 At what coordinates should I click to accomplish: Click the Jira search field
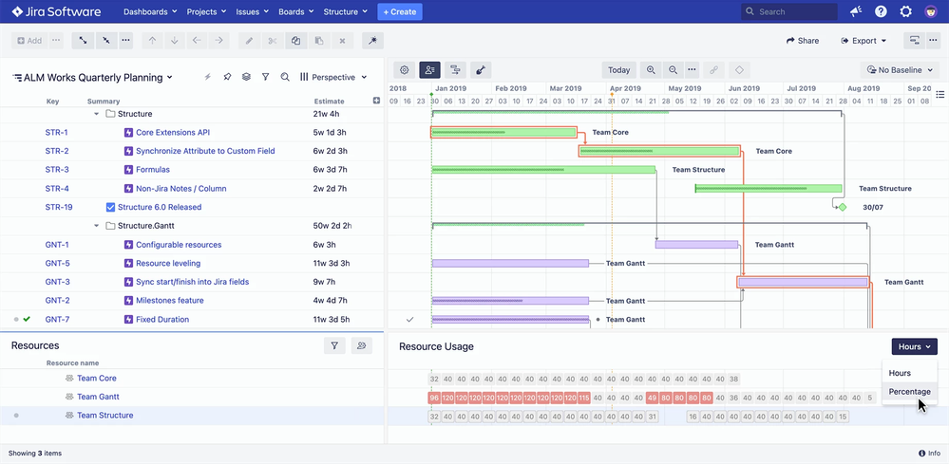click(788, 12)
